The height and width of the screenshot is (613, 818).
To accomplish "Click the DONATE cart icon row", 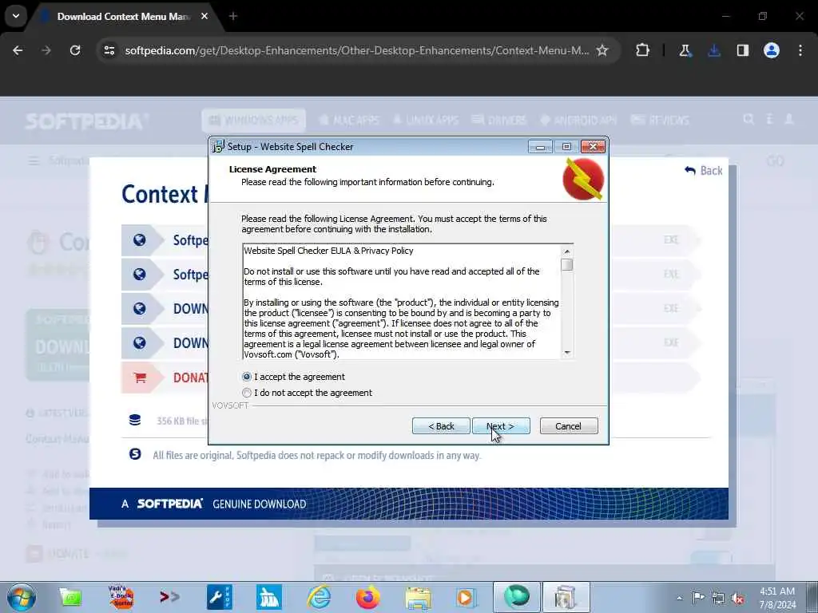I will (139, 378).
